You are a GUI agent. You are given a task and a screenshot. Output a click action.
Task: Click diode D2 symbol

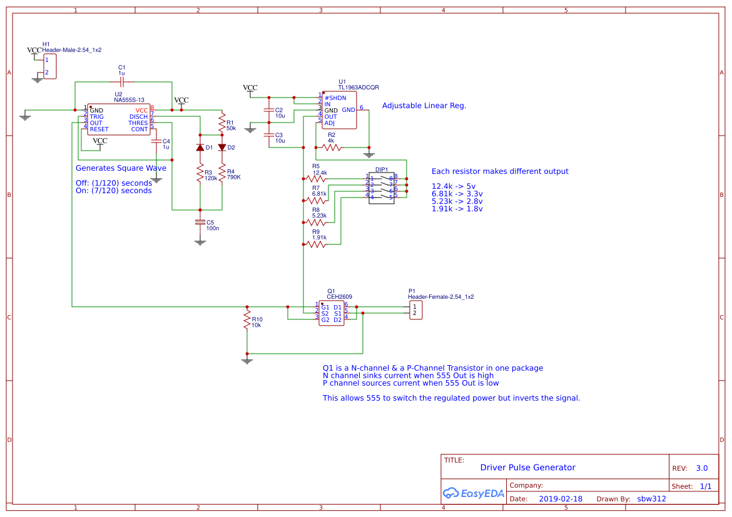pos(221,147)
